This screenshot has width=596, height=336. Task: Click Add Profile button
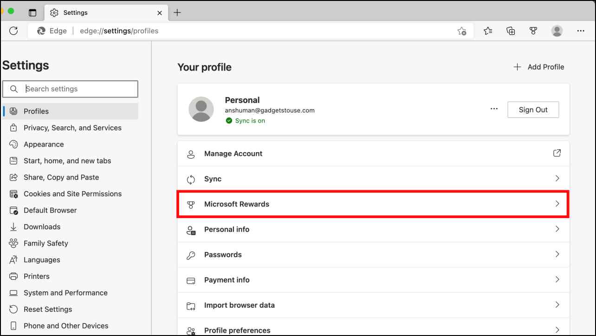click(538, 67)
